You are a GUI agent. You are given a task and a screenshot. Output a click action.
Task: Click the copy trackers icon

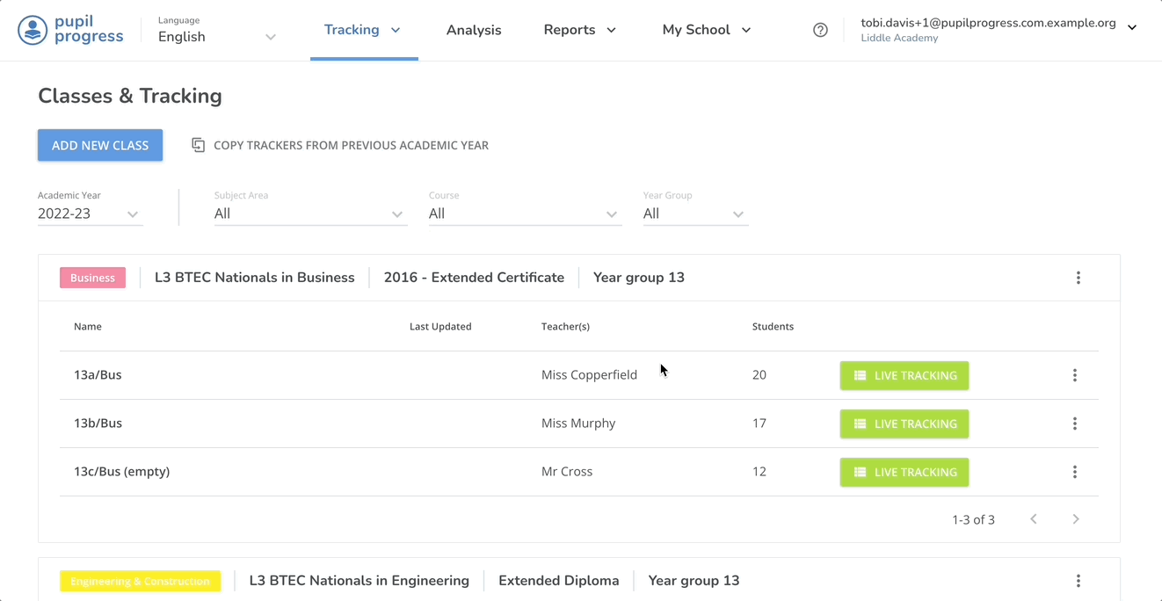point(199,145)
